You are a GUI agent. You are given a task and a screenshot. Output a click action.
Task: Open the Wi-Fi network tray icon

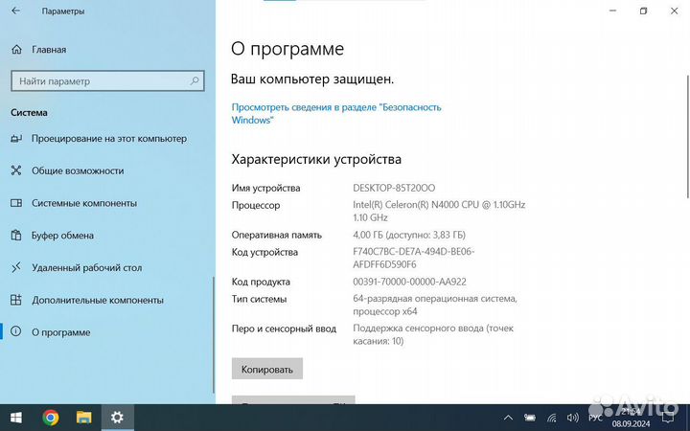coord(551,419)
